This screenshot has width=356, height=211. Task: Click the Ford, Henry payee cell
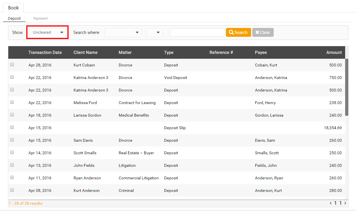tap(265, 103)
